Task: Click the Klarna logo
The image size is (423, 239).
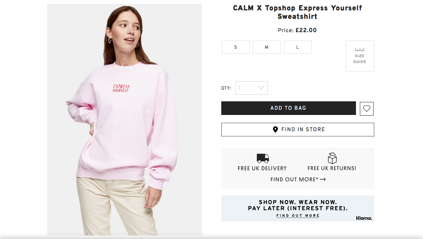Action: [x=364, y=218]
